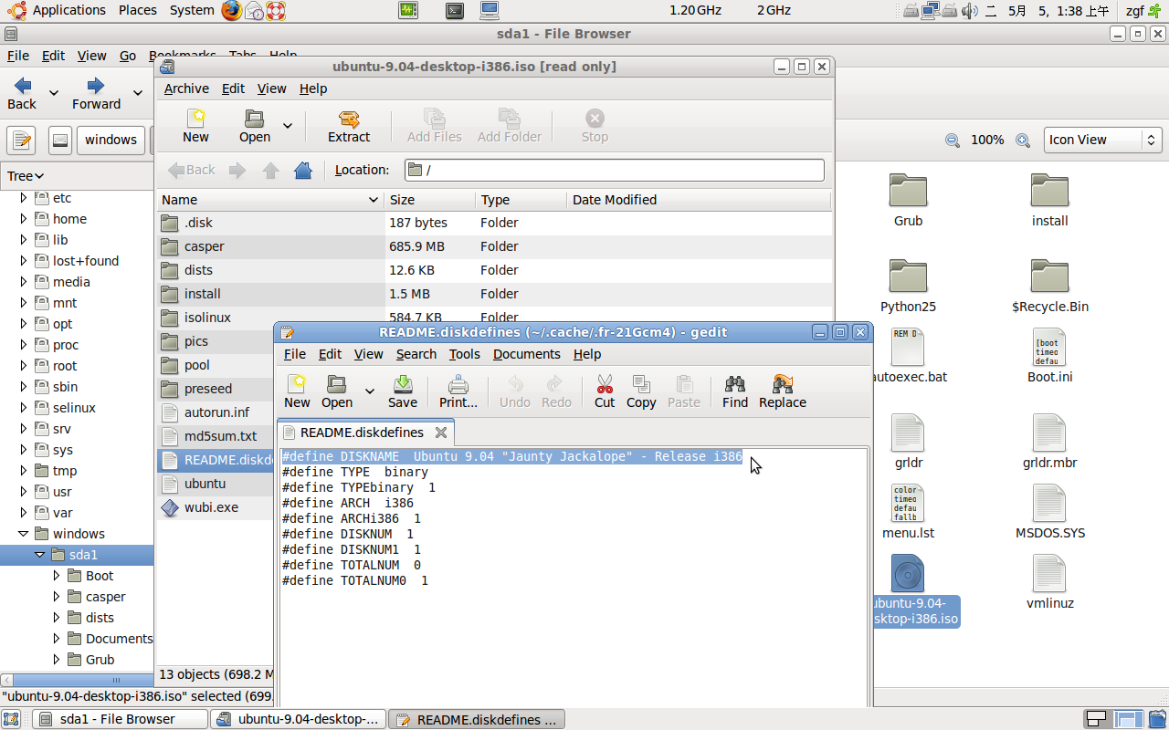Select the vmlinuz file icon
The height and width of the screenshot is (730, 1169).
coord(1049,573)
